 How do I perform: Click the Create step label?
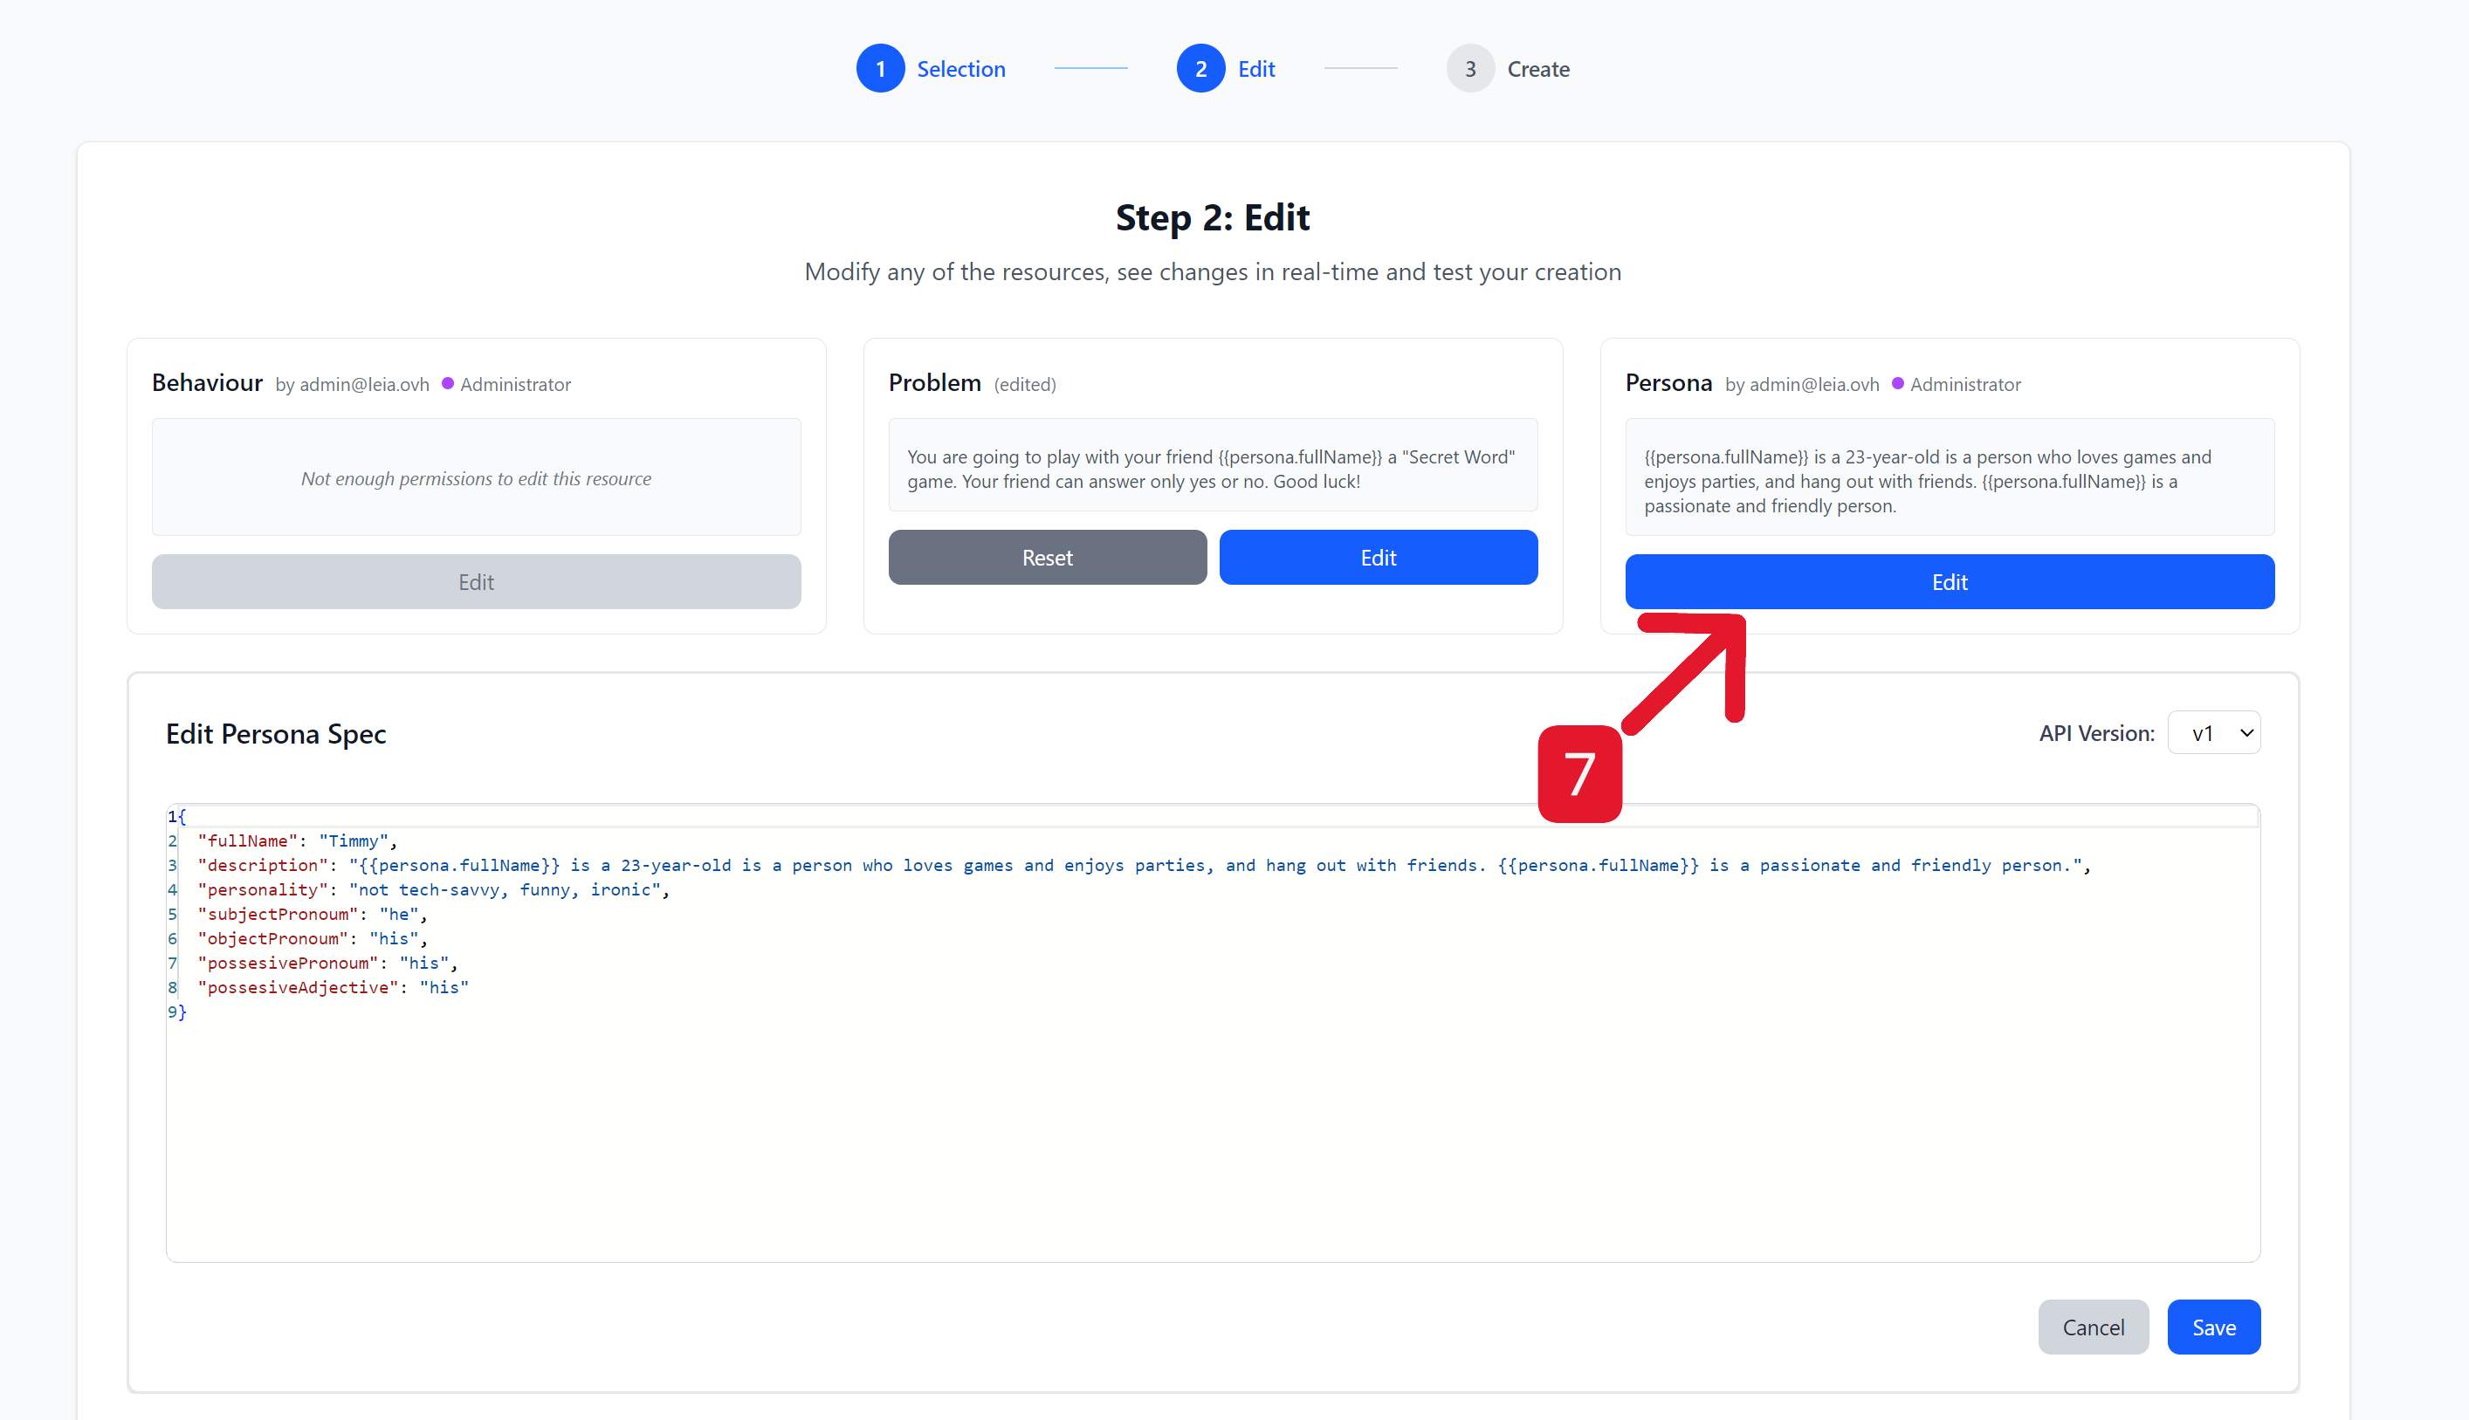(x=1537, y=68)
